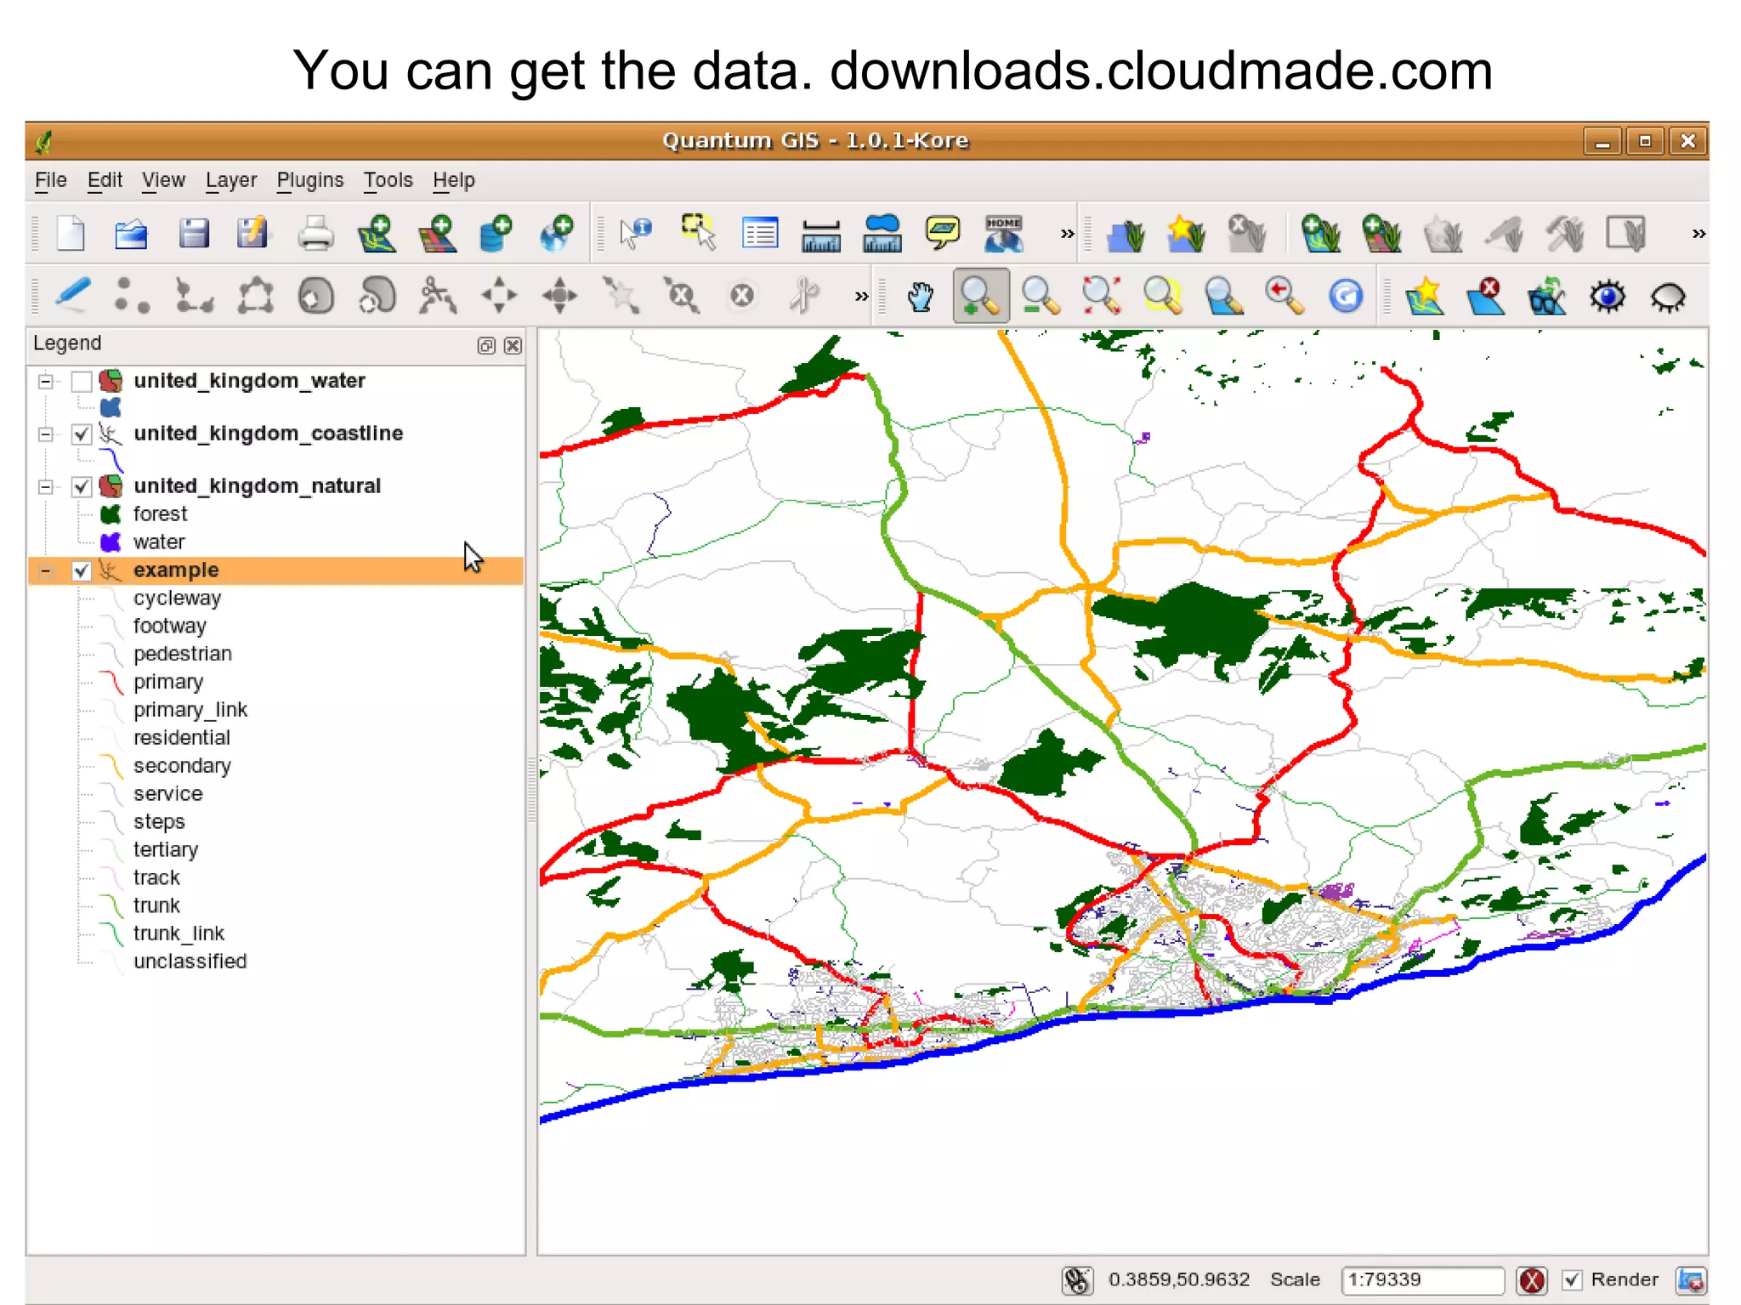The image size is (1741, 1305).
Task: Click the Home bookmark toolbar icon
Action: point(1004,233)
